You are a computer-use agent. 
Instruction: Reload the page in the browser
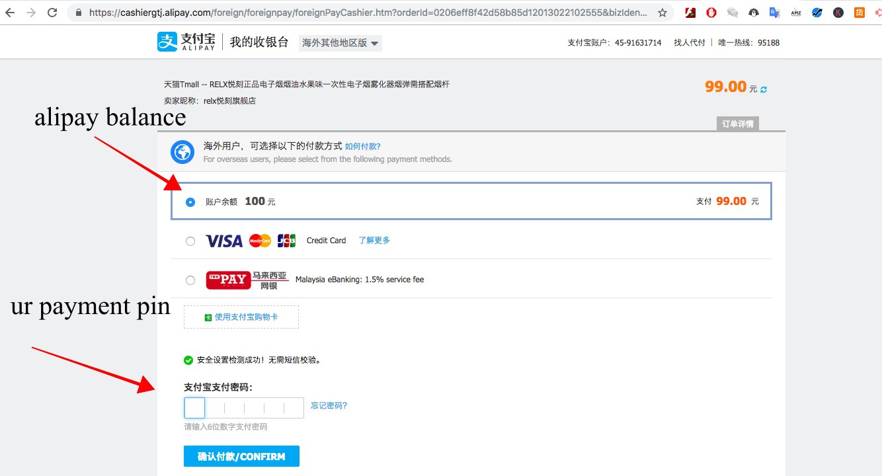52,12
